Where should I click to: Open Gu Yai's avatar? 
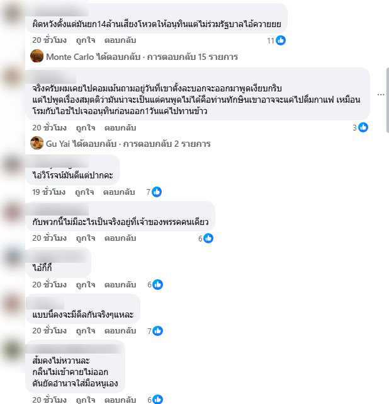pyautogui.click(x=37, y=143)
